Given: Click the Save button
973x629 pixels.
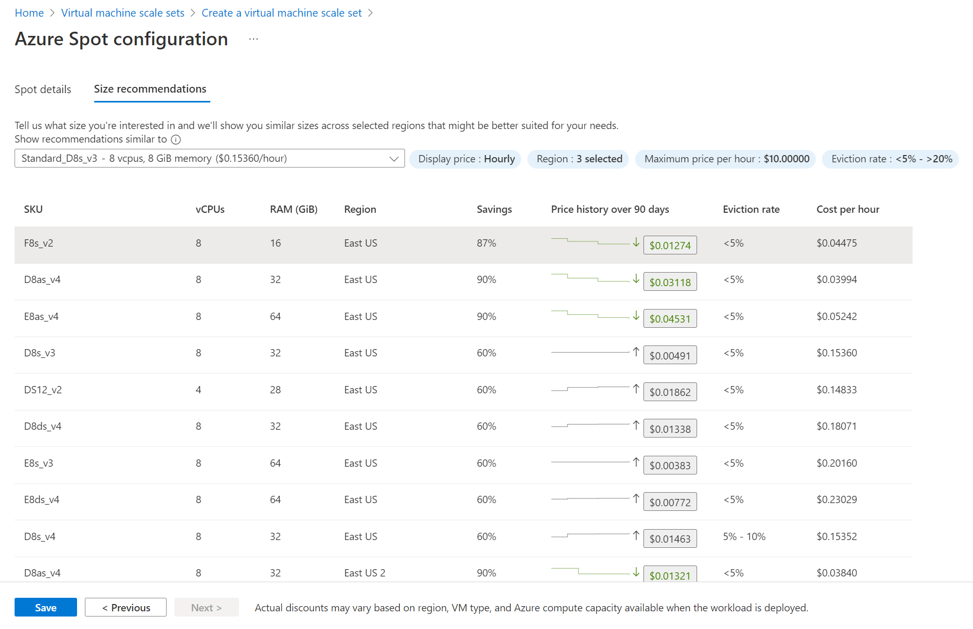Looking at the screenshot, I should click(x=46, y=608).
